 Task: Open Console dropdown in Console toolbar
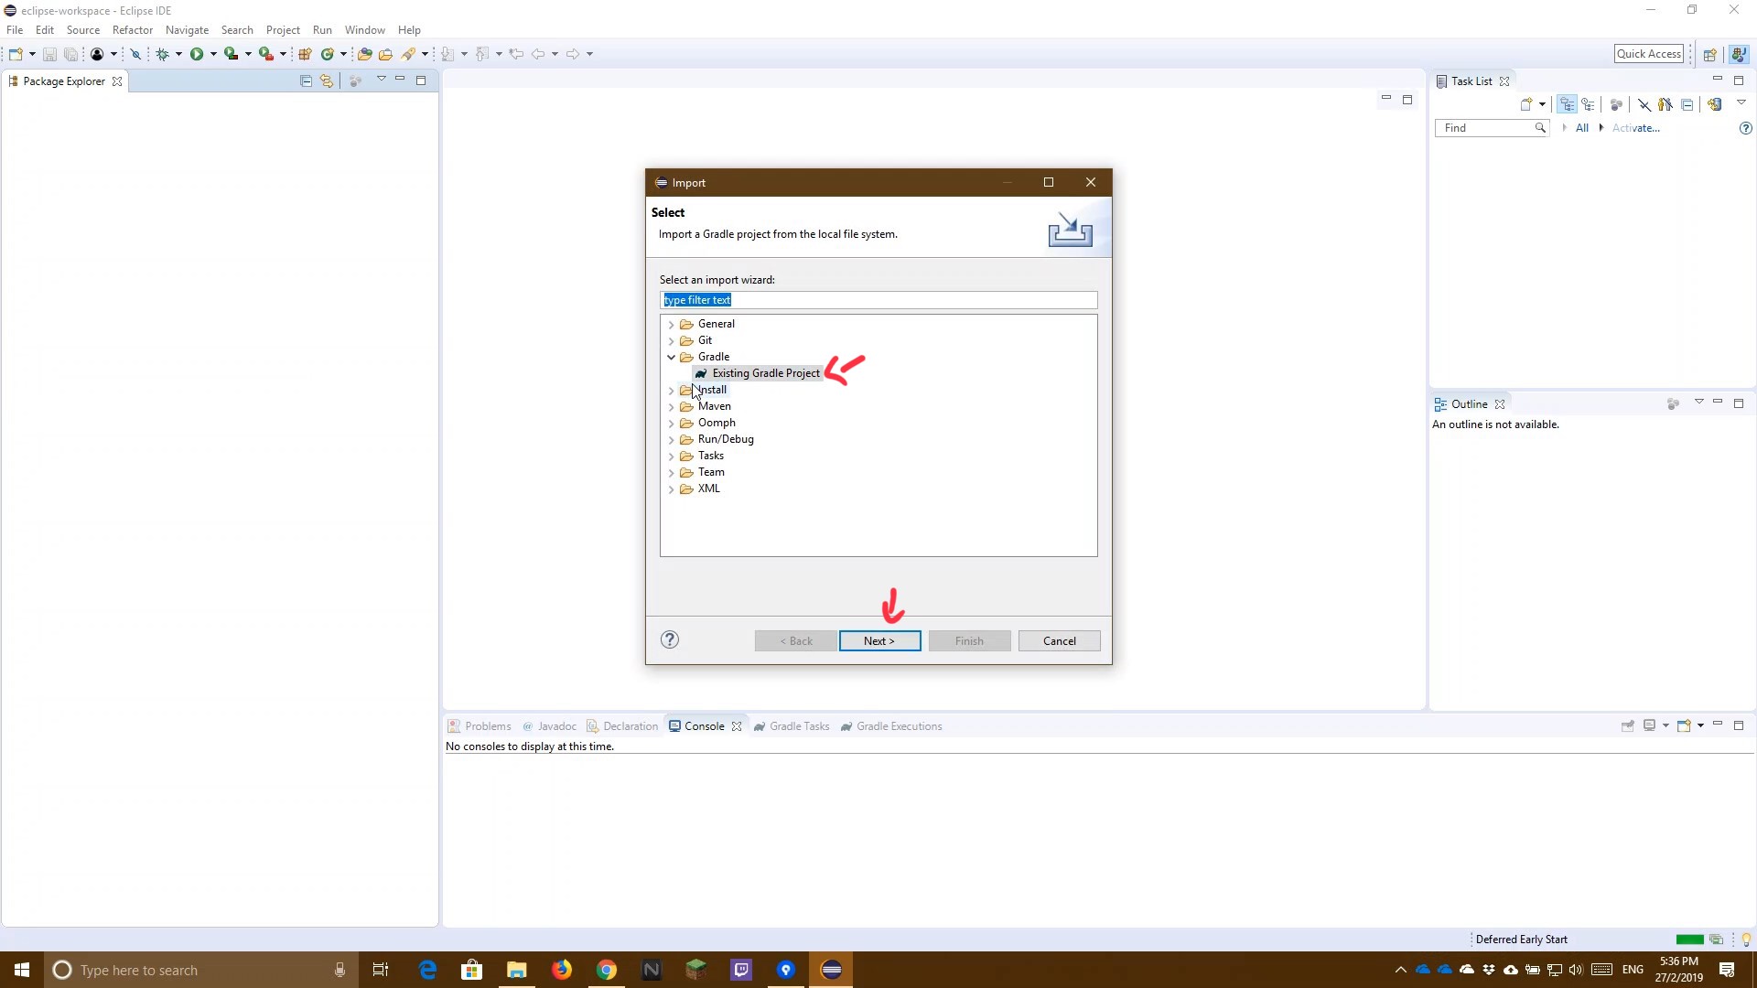(x=1700, y=725)
